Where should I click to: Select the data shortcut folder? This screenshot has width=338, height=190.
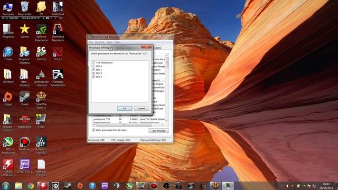pos(25,78)
